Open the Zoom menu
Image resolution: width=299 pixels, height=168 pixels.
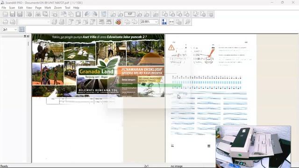point(58,7)
